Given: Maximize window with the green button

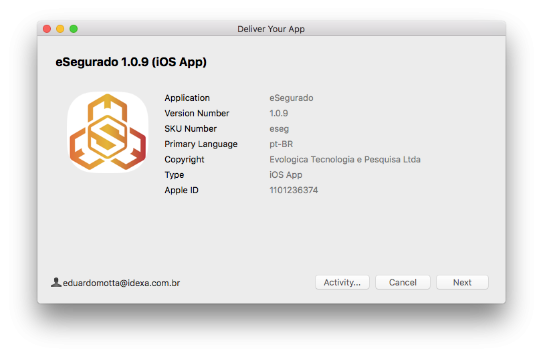Looking at the screenshot, I should pyautogui.click(x=74, y=29).
